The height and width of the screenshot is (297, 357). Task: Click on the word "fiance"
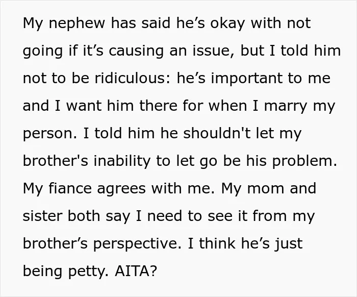[70, 188]
